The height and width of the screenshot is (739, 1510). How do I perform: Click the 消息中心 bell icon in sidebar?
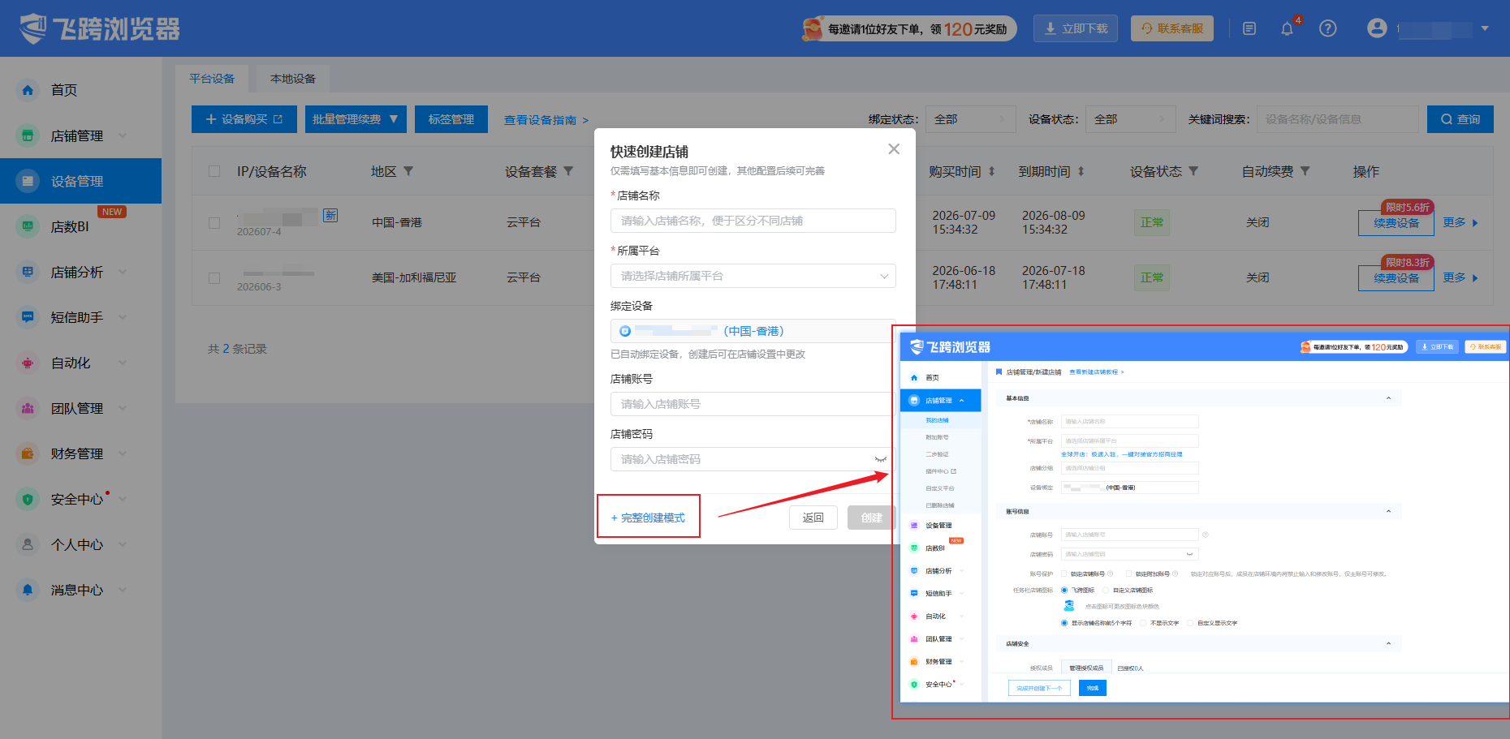point(28,590)
